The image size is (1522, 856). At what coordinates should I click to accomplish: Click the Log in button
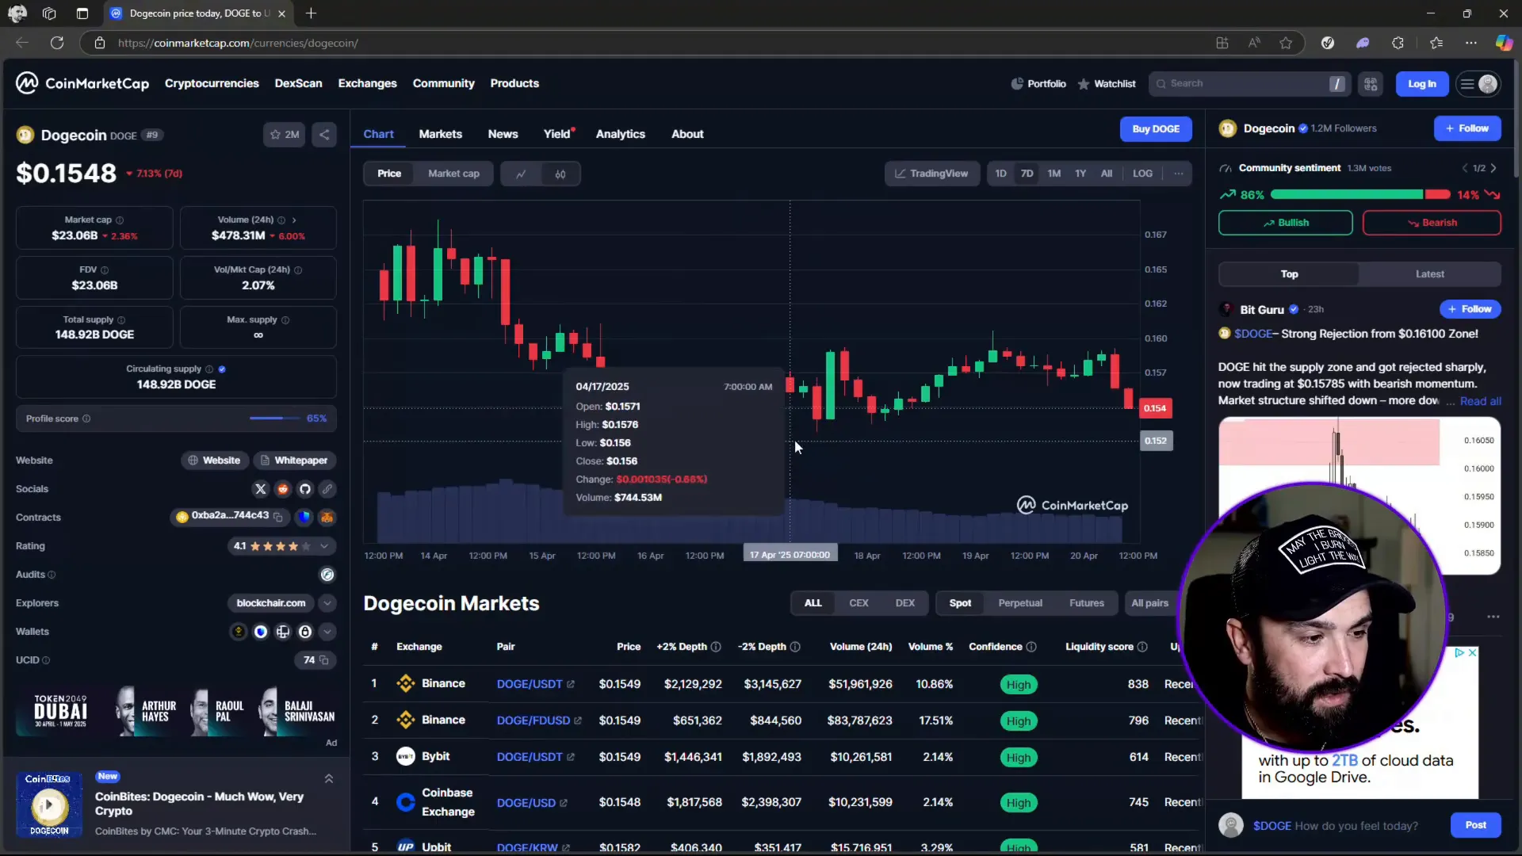(1421, 84)
